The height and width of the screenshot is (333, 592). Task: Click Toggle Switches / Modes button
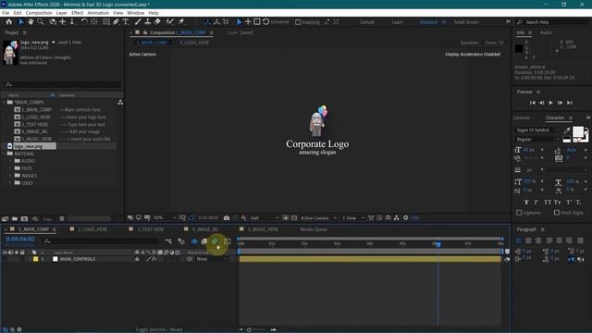coord(158,329)
